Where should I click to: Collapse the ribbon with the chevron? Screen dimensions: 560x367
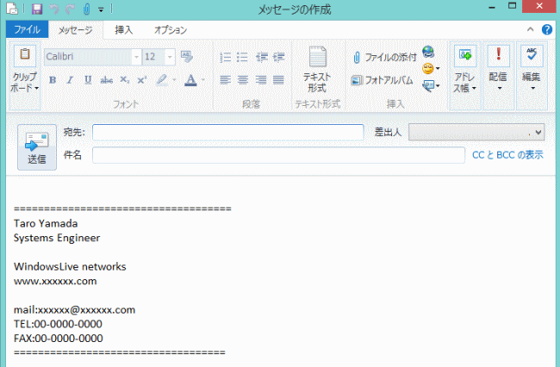click(531, 29)
